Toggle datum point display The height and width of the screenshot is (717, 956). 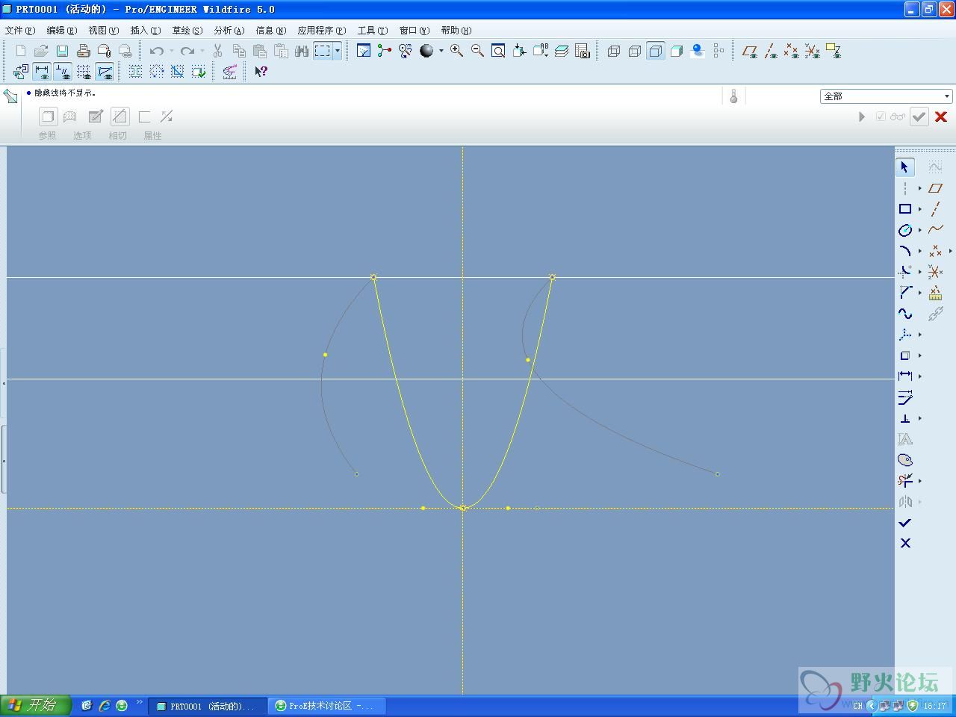point(792,51)
